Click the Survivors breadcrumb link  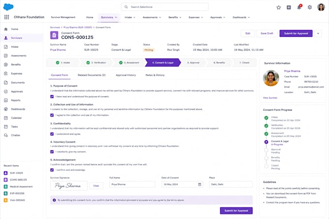[x=55, y=28]
